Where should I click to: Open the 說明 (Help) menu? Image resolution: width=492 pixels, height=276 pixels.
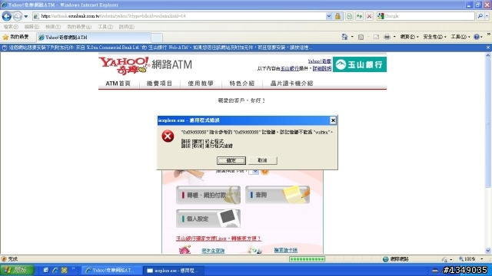126,27
